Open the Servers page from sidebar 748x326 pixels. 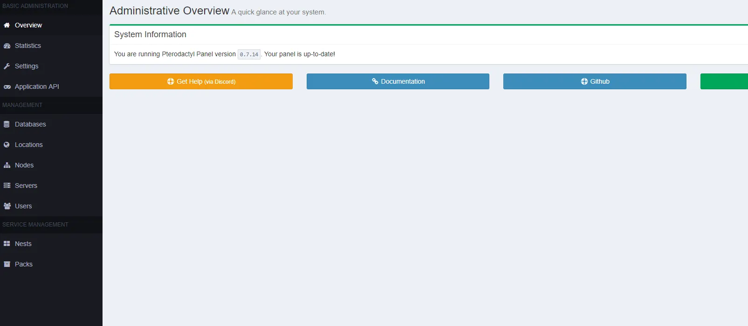pos(26,186)
